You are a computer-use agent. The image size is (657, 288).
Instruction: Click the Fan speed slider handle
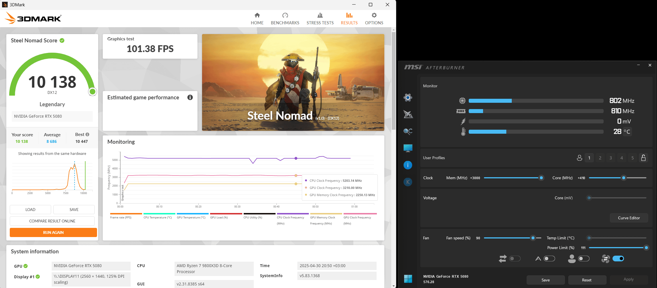533,238
